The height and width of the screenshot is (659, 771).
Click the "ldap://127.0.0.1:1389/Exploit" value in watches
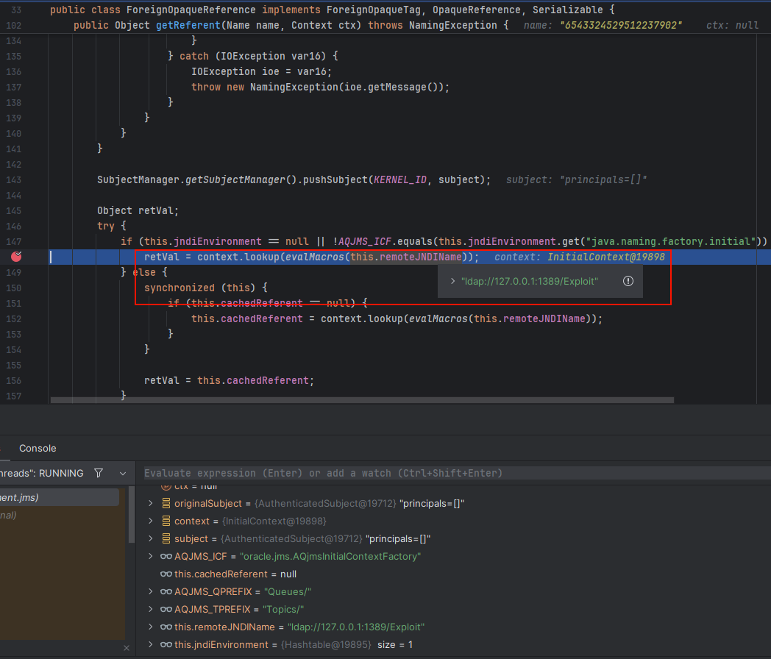[x=356, y=627]
